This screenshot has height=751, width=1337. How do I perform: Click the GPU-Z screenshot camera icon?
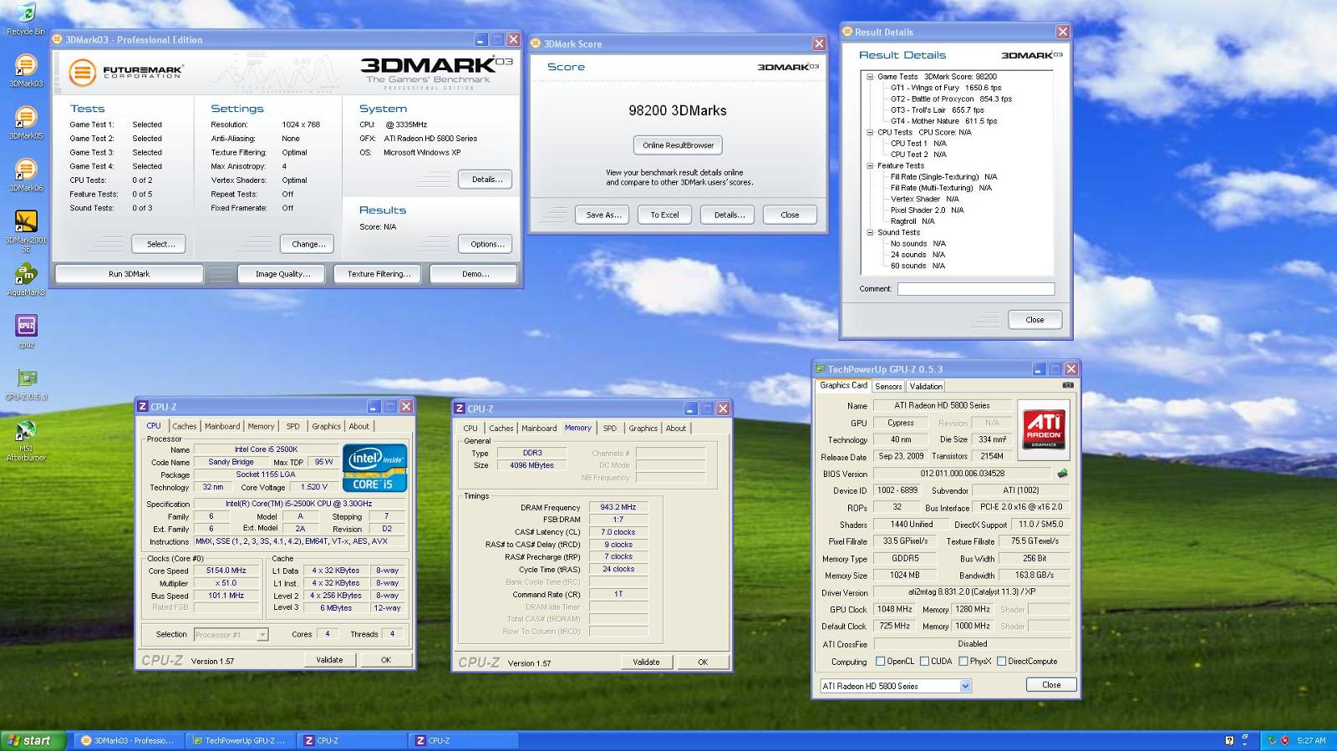tap(1067, 385)
